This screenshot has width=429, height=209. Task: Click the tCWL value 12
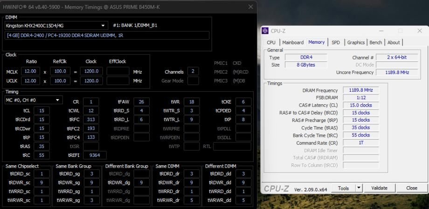tap(91, 111)
